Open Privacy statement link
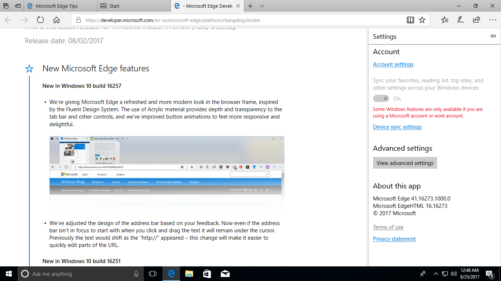This screenshot has width=501, height=281. click(x=394, y=239)
